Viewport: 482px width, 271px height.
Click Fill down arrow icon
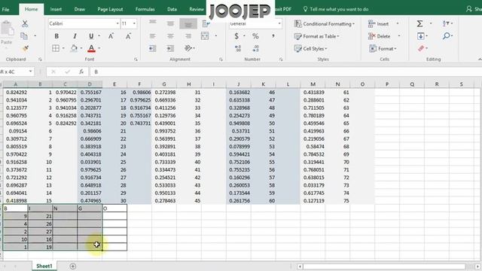pos(420,36)
